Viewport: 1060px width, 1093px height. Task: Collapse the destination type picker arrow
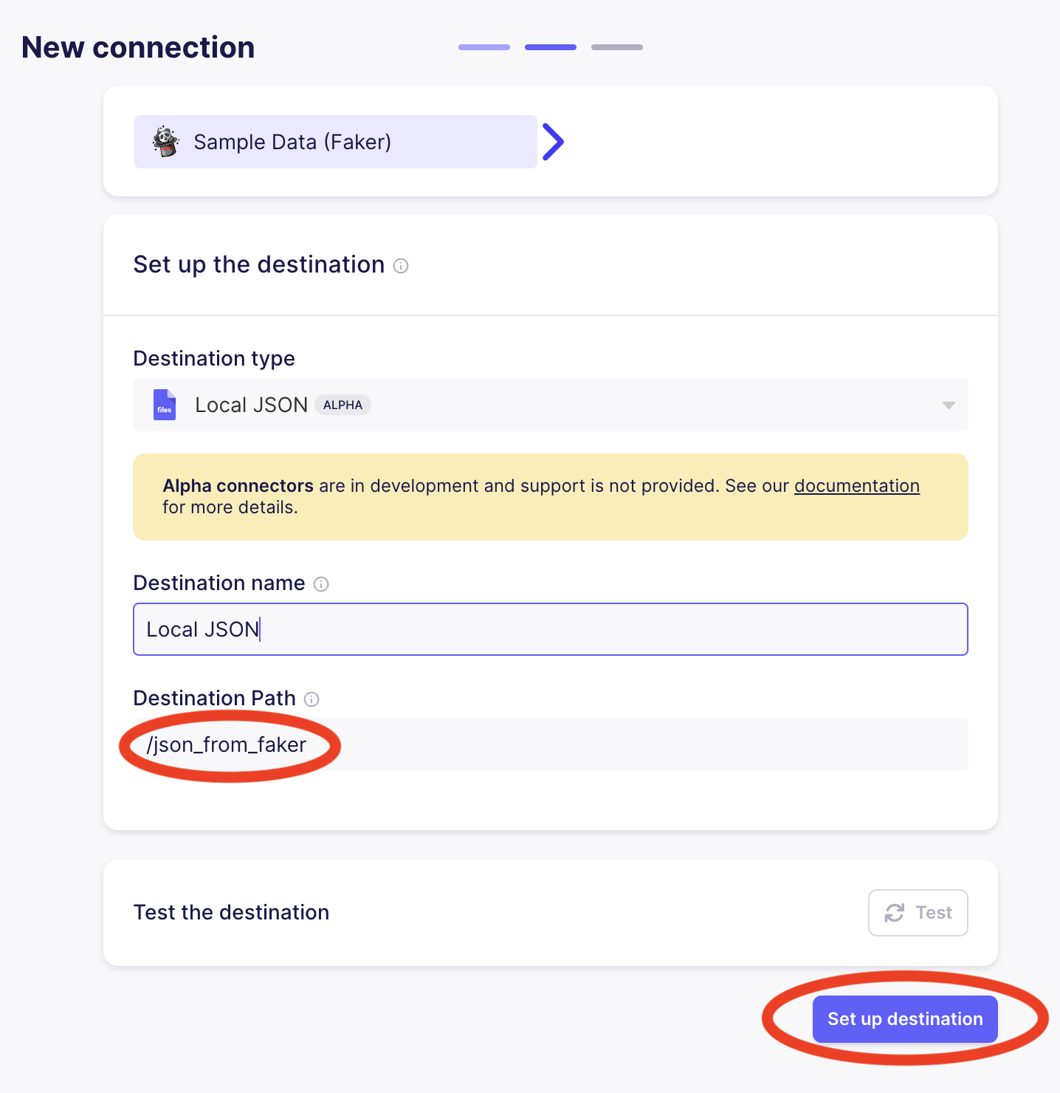pyautogui.click(x=948, y=405)
